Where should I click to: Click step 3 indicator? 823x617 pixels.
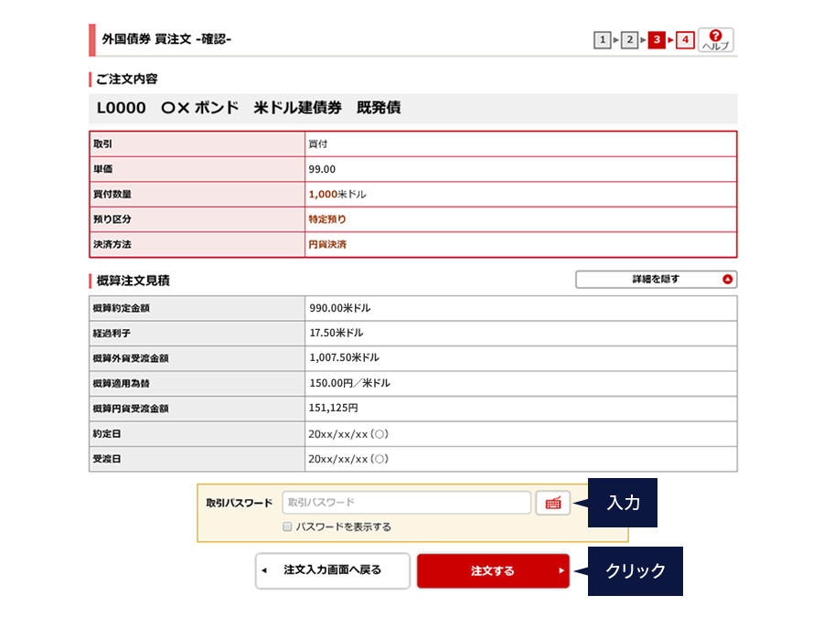[657, 40]
